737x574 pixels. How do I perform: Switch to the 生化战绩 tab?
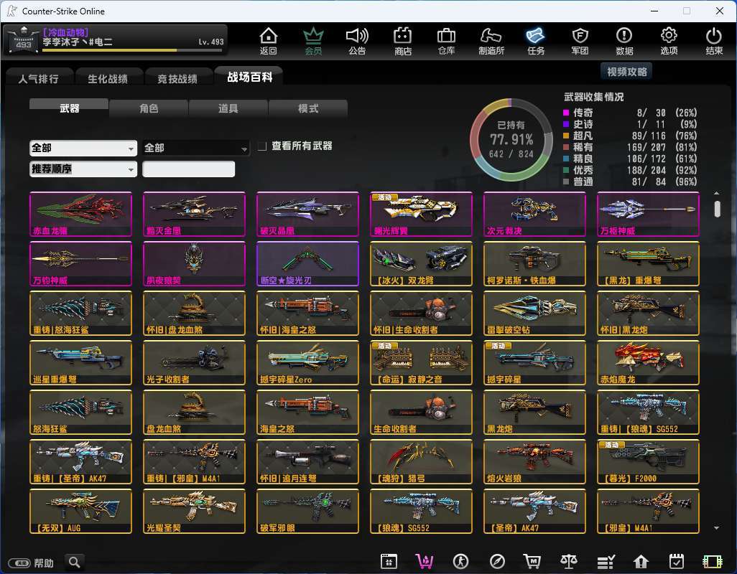[108, 78]
